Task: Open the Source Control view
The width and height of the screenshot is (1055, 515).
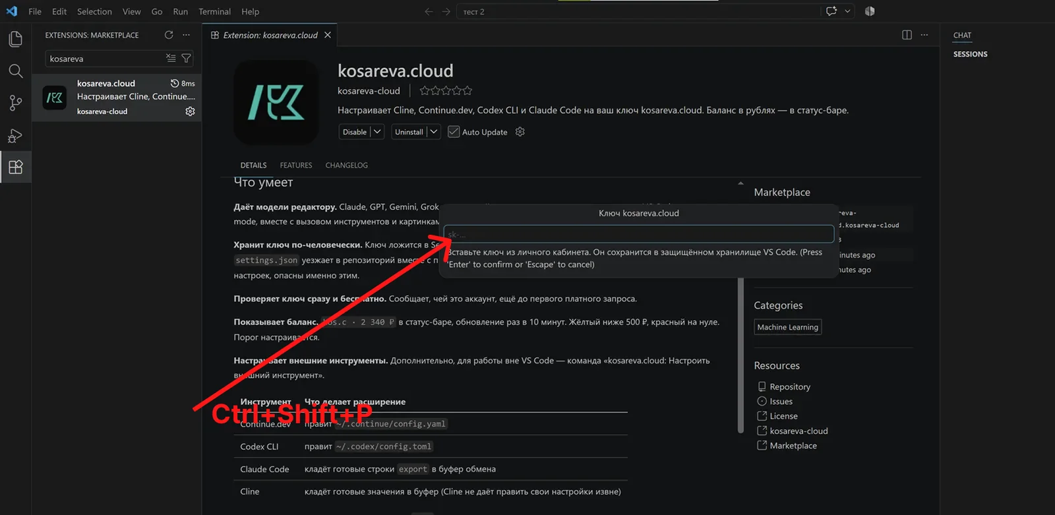Action: [16, 103]
